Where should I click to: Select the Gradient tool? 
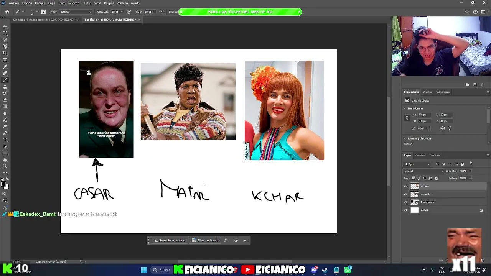5,107
